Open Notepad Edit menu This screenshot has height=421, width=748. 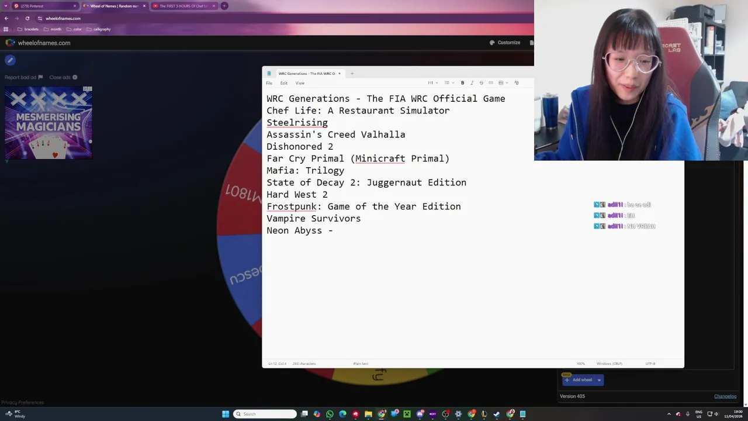(x=284, y=83)
